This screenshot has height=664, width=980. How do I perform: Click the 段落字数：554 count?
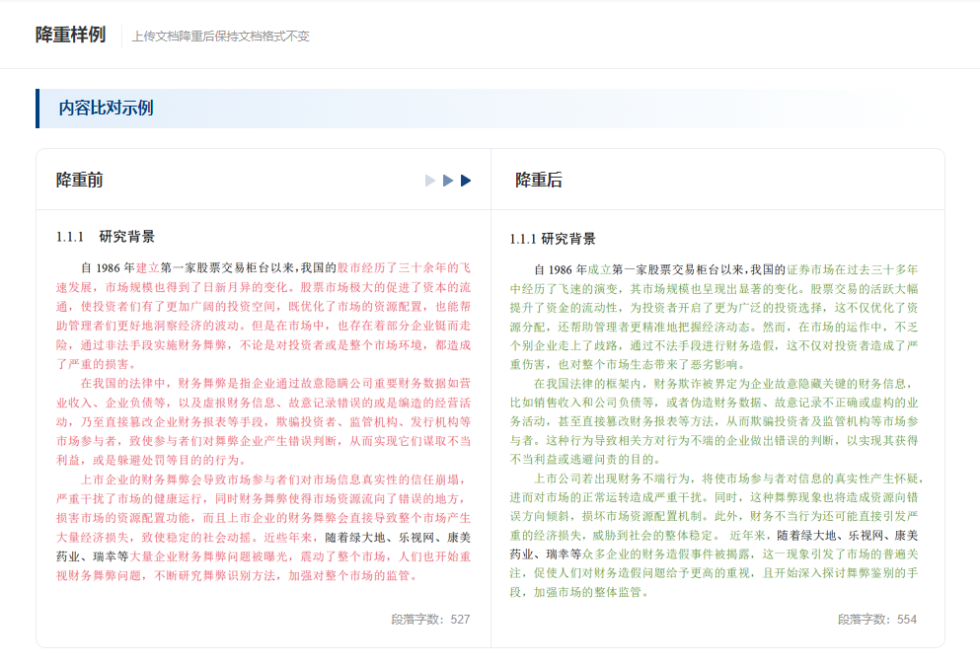click(877, 619)
